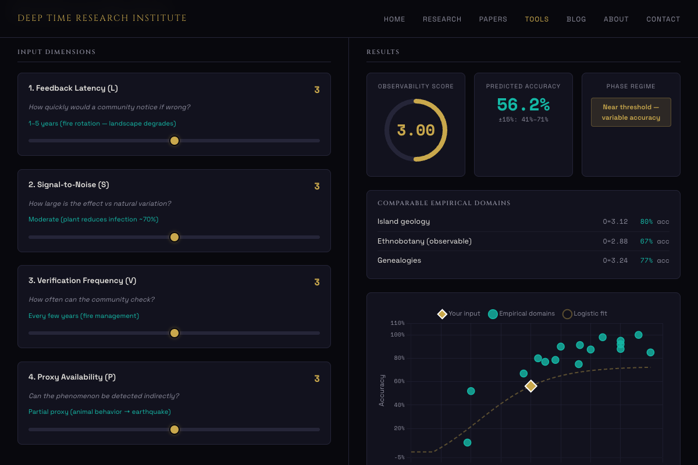Click the hollow "Logistic fit" legend circle
The image size is (698, 465).
coord(567,314)
